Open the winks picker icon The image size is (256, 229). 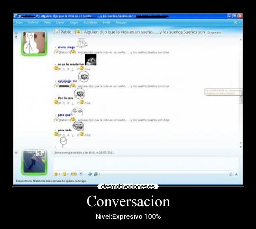point(65,174)
